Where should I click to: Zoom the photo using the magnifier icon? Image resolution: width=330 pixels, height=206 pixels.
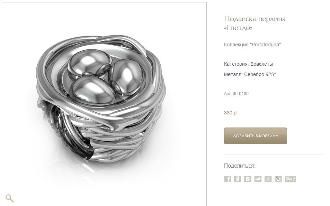[x=10, y=198]
